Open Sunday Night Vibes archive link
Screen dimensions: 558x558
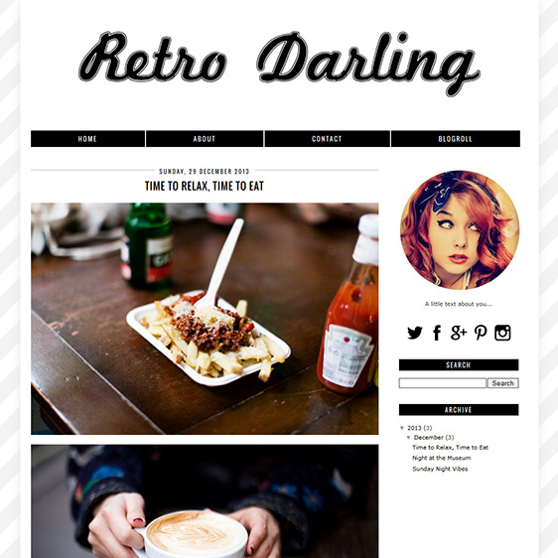440,469
